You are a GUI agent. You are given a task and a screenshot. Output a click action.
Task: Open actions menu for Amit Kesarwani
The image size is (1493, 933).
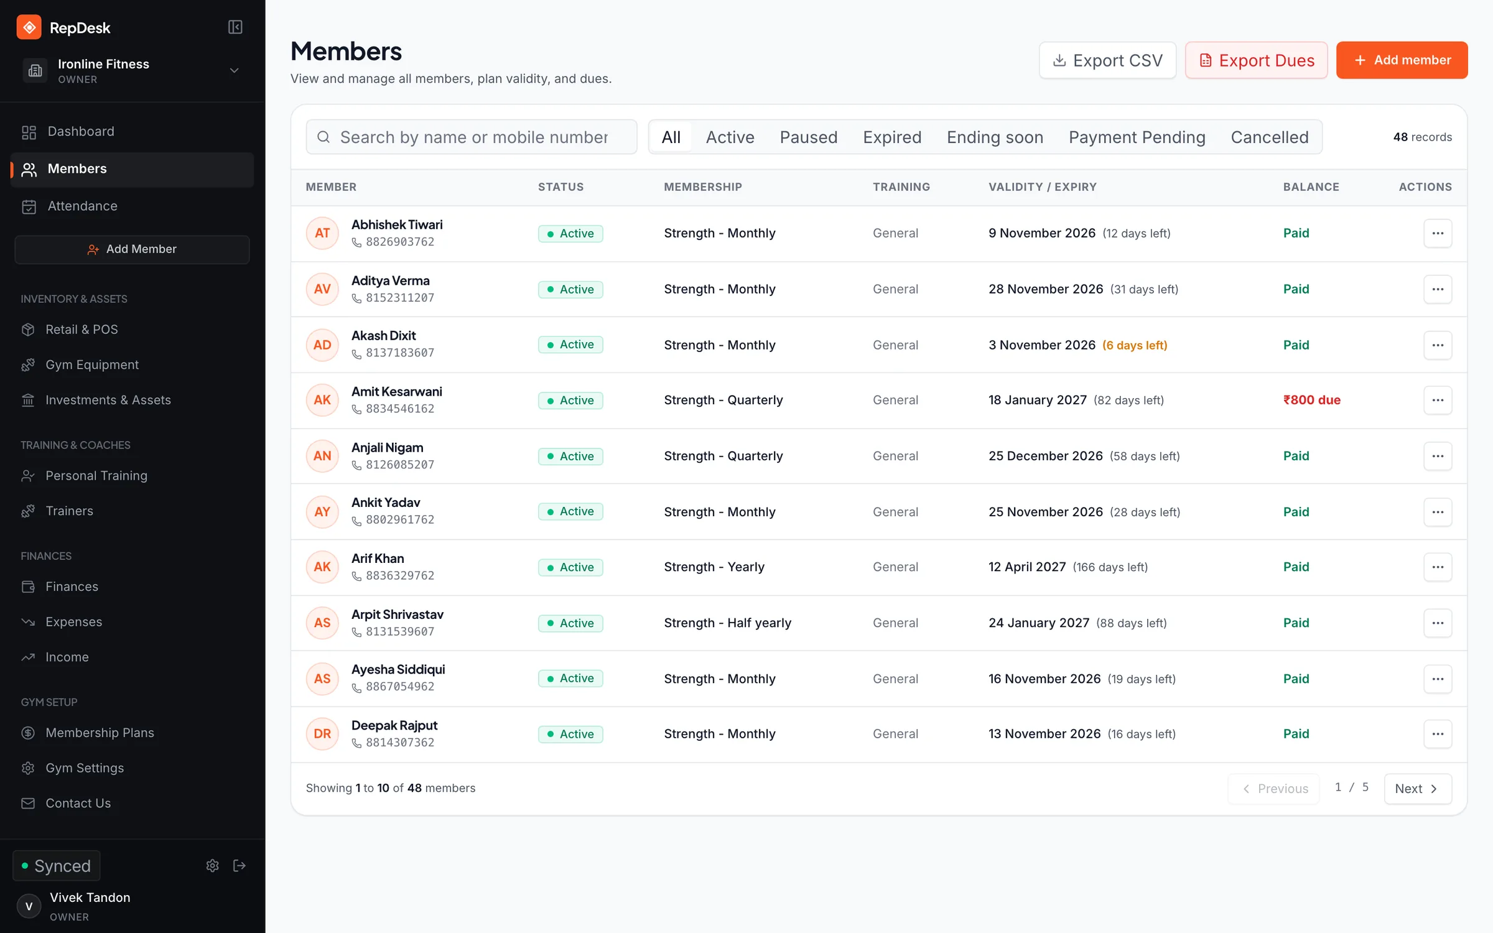(x=1438, y=401)
